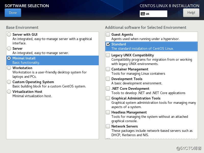Click 'Legacy UNIX Compatibility' title text
204x153 pixels.
[x=133, y=55]
